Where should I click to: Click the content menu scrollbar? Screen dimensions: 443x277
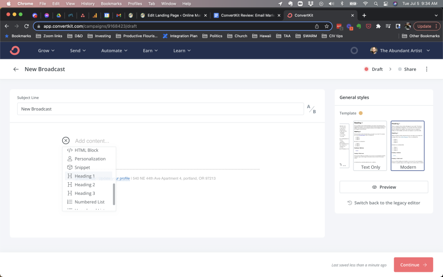[114, 194]
